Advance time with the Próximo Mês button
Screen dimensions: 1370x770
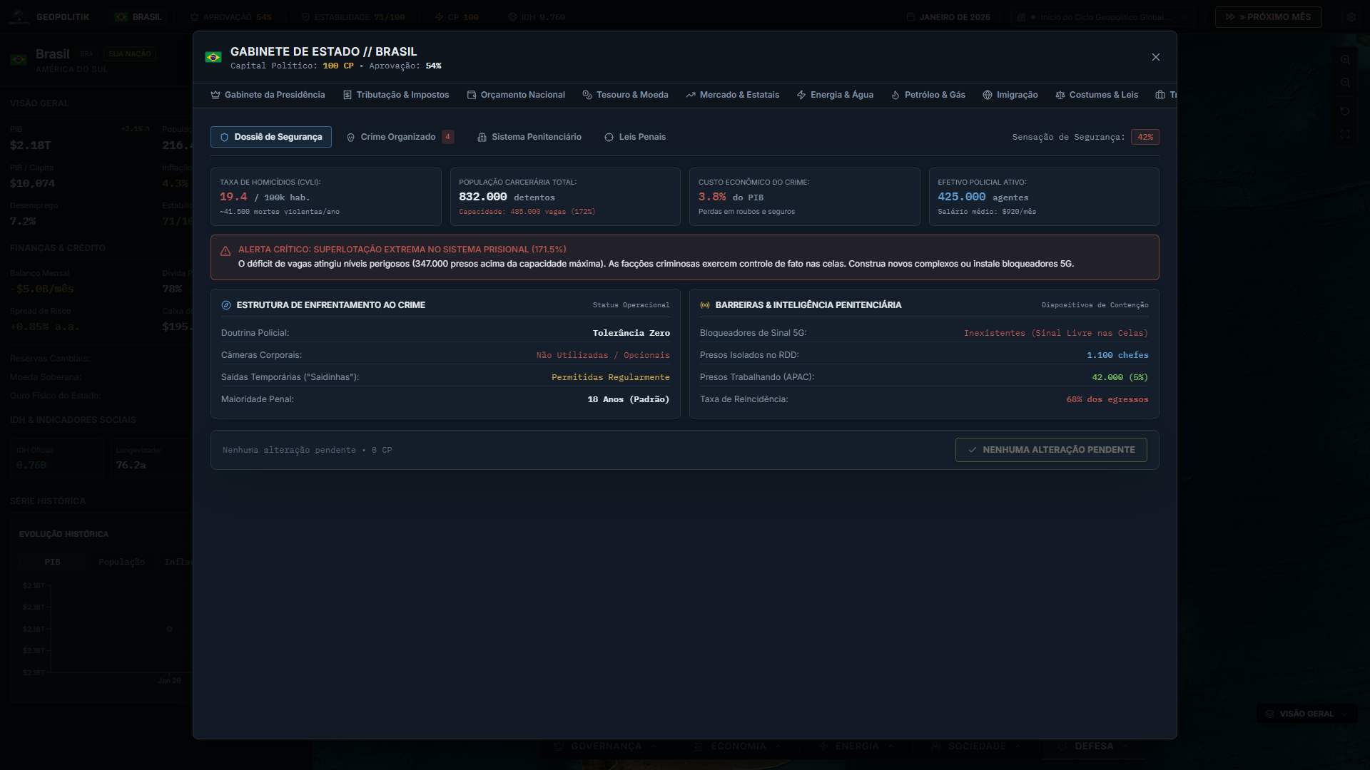click(x=1269, y=17)
